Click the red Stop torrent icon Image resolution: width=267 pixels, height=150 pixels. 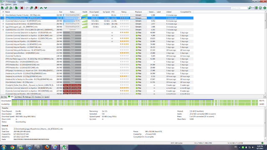point(36,8)
